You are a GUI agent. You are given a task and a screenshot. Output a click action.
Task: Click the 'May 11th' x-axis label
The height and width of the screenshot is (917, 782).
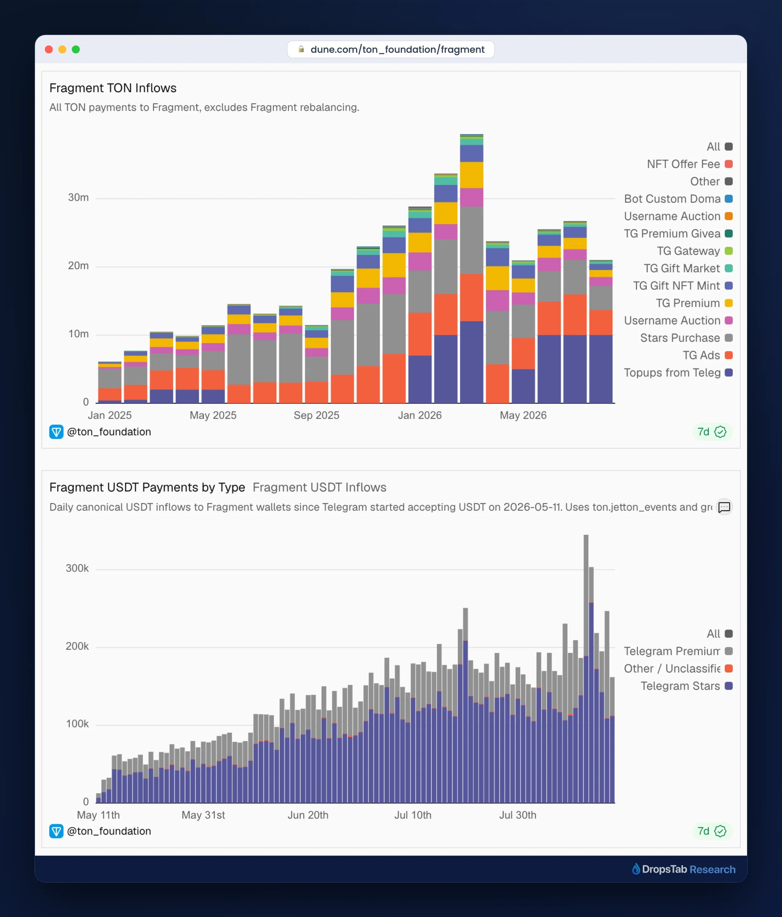(x=98, y=815)
